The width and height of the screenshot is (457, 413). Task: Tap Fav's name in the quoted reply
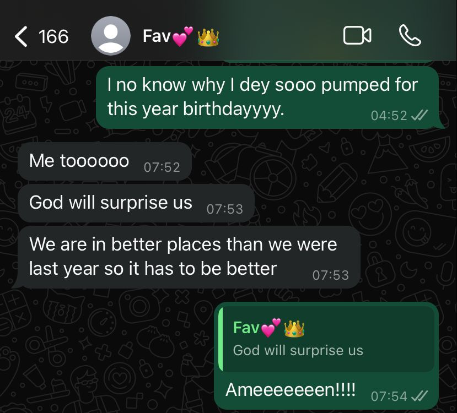[x=246, y=328]
